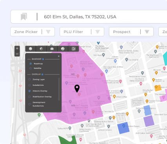Print the map with printer icon
Viewport: 167px width, 144px height.
coord(63,49)
